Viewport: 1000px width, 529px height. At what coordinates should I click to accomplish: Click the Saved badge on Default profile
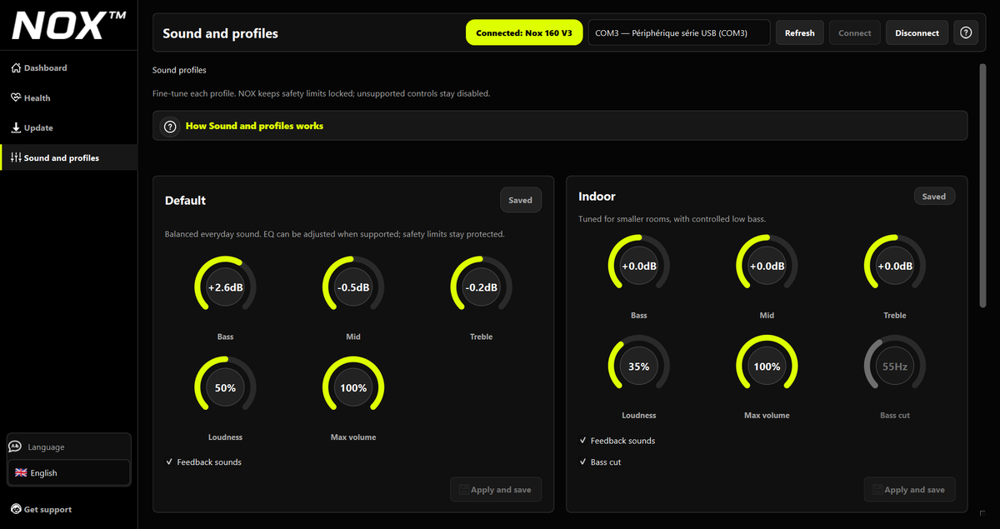coord(520,200)
